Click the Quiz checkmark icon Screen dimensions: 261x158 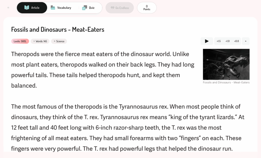coord(84,8)
